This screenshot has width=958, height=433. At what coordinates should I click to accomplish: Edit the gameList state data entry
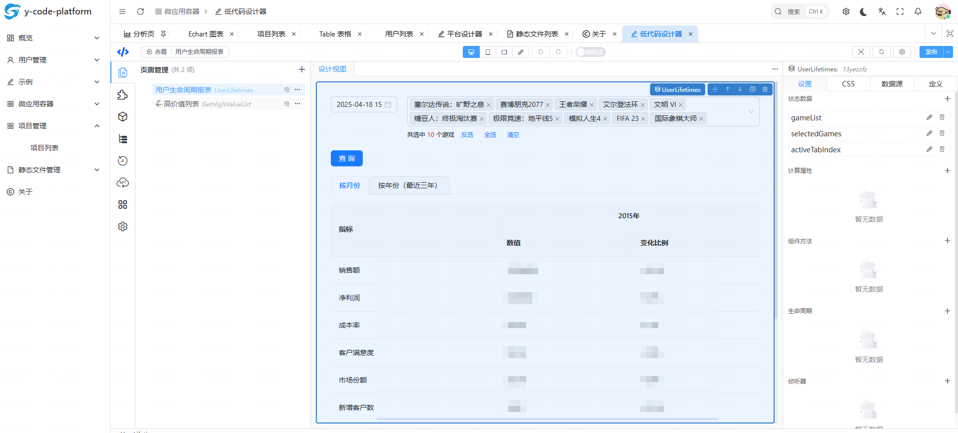pos(929,117)
